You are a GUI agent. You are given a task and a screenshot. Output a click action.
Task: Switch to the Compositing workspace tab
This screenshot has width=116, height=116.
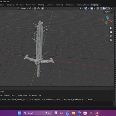pos(70,5)
